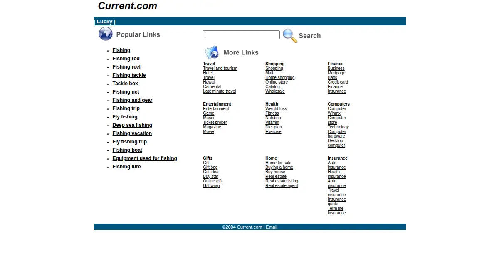Open the Fishing rod link

[x=126, y=59]
